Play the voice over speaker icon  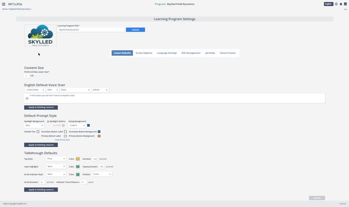[27, 98]
